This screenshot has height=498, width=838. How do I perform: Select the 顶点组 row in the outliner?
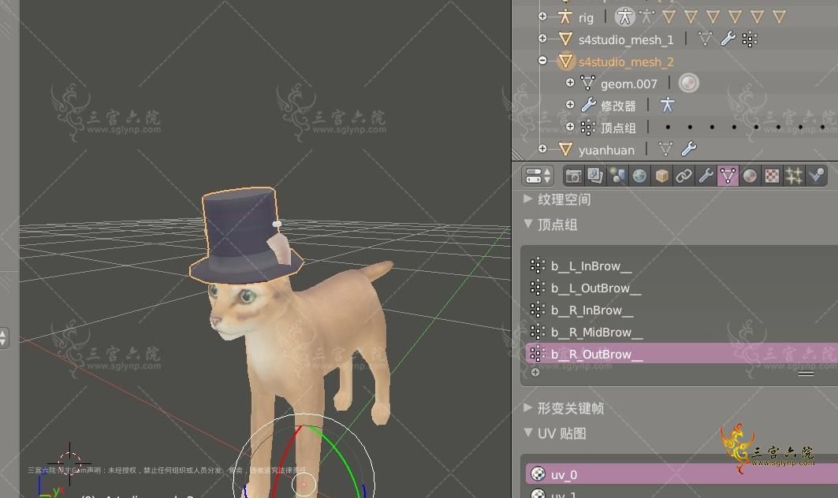tap(618, 128)
